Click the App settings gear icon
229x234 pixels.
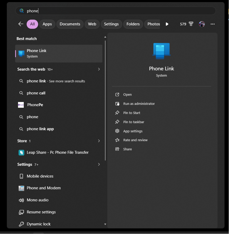[x=117, y=131]
